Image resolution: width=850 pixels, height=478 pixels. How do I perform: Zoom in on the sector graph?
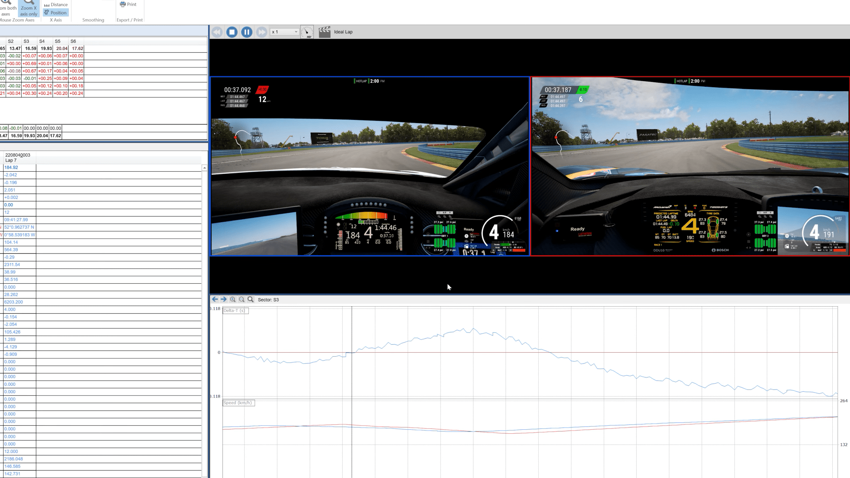(x=232, y=299)
